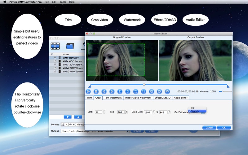Click film icon beside WMV3(WMV9).wmv
The image size is (248, 155).
click(60, 72)
